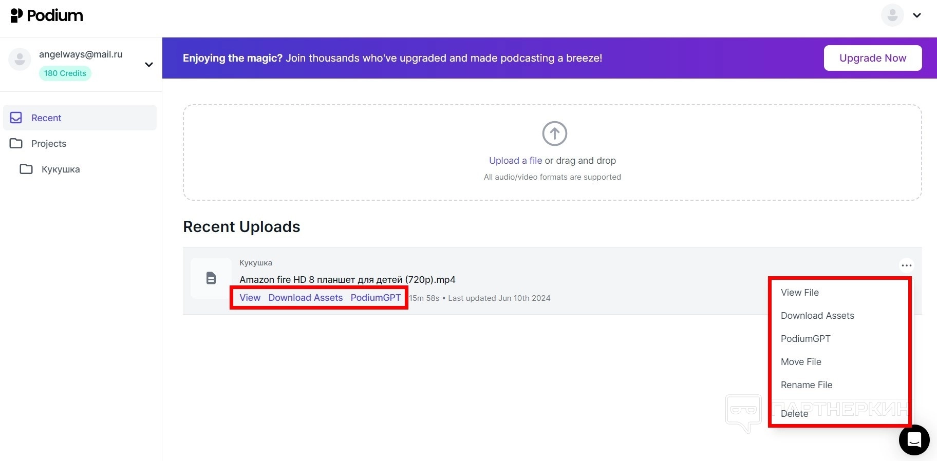This screenshot has height=461, width=937.
Task: Click the file document icon thumbnail
Action: [211, 278]
